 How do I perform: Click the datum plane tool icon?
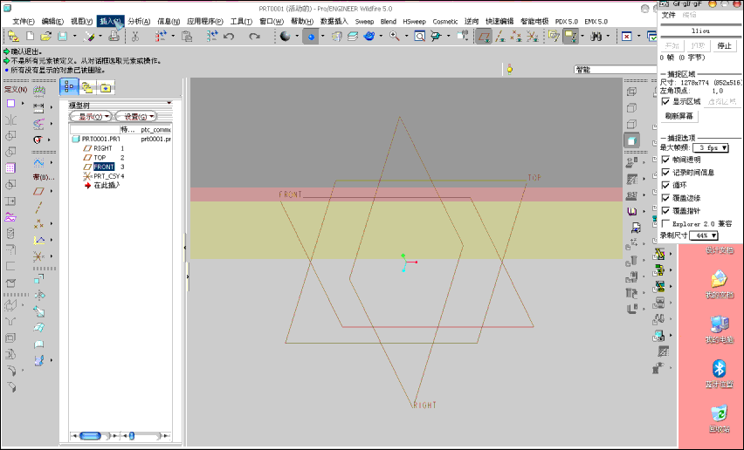39,191
